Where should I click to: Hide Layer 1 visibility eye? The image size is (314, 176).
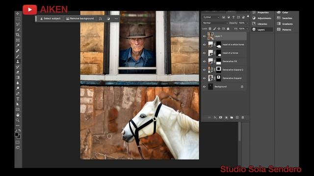[204, 36]
